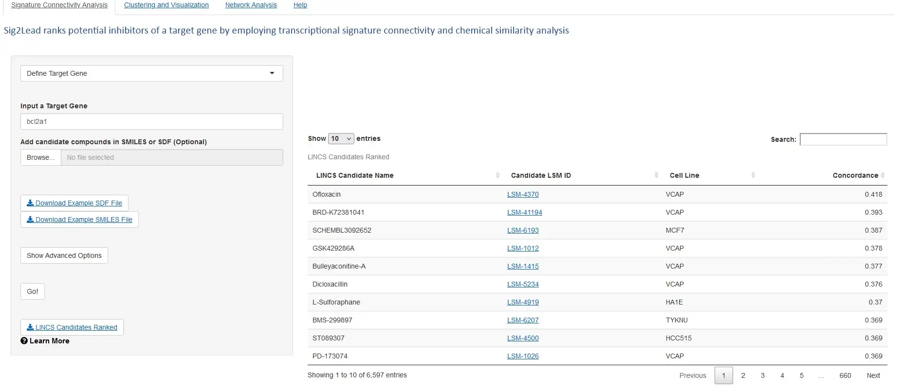Sort by Concordance column

823,175
